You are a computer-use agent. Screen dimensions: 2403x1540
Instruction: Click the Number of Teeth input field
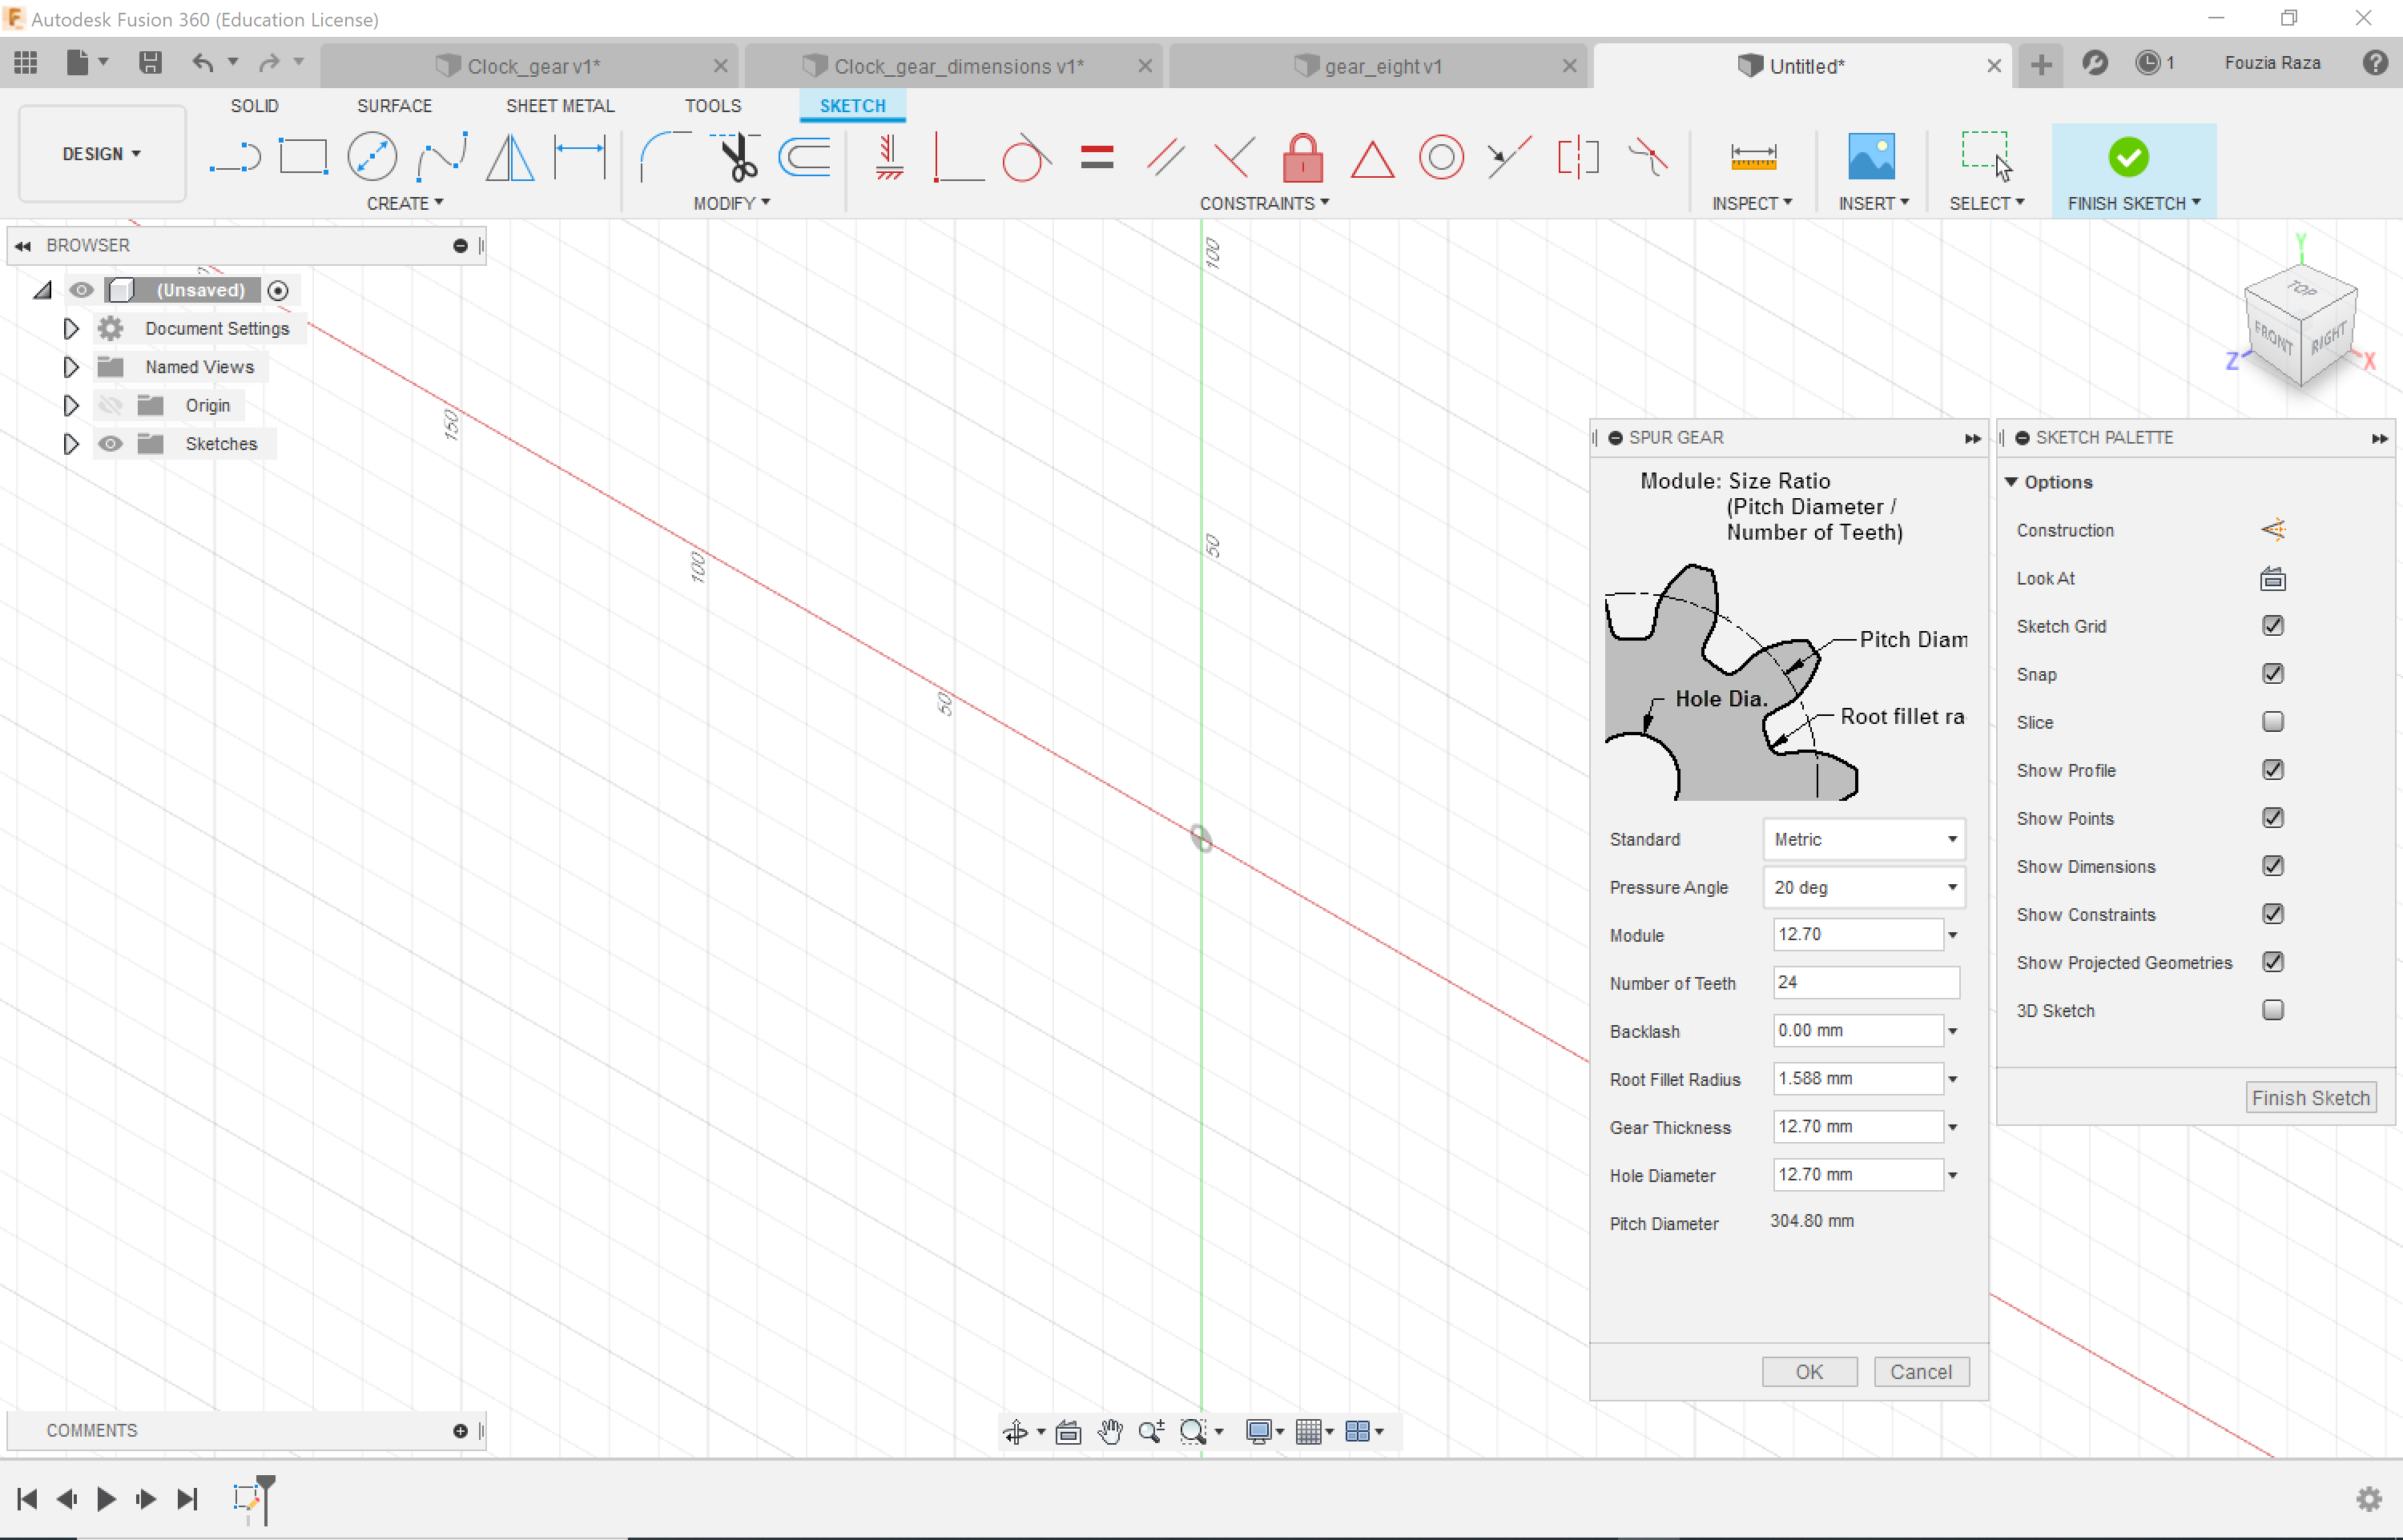[1866, 982]
